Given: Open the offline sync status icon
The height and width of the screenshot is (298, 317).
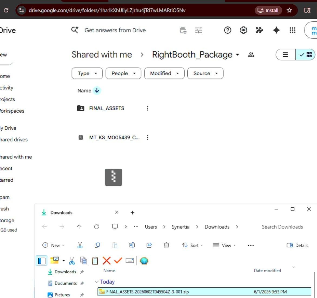Looking at the screenshot, I should coord(183,30).
